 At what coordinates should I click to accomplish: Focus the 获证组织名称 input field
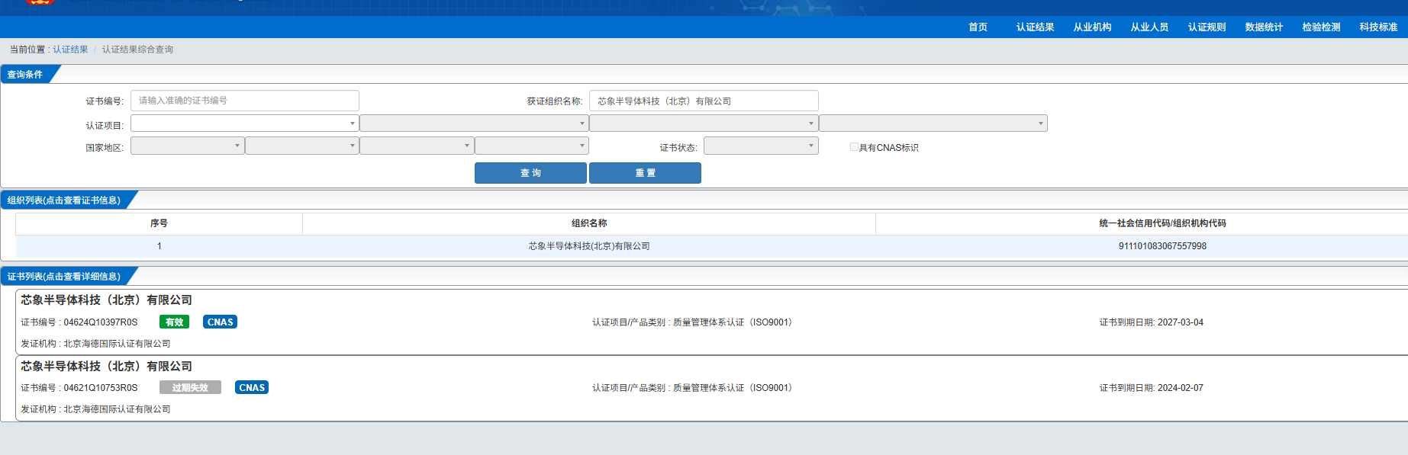point(704,101)
